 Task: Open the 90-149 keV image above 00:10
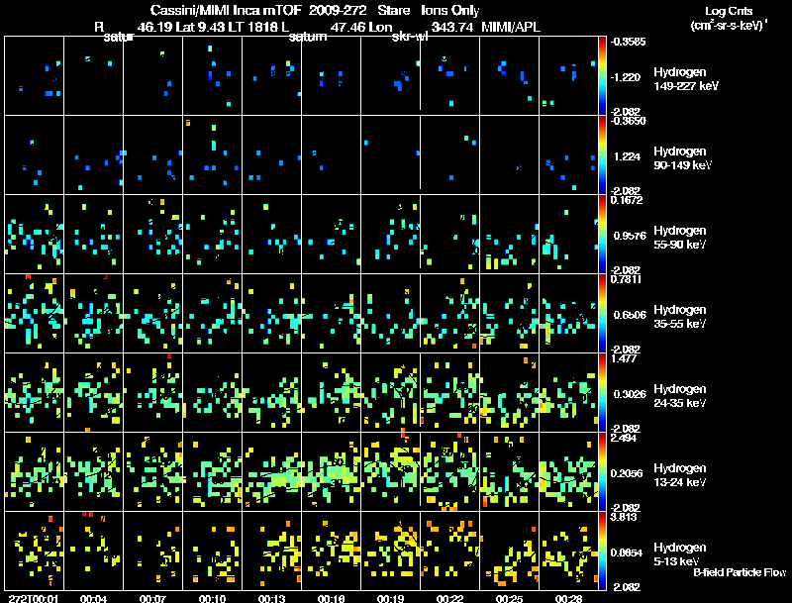tap(212, 155)
